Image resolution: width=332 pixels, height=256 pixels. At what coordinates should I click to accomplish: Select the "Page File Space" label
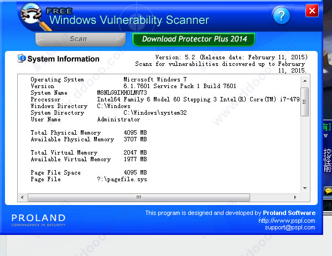pyautogui.click(x=56, y=173)
